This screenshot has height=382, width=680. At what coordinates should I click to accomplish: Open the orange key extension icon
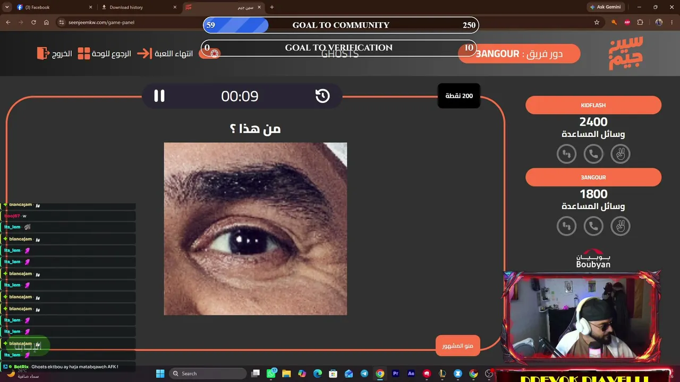click(614, 22)
